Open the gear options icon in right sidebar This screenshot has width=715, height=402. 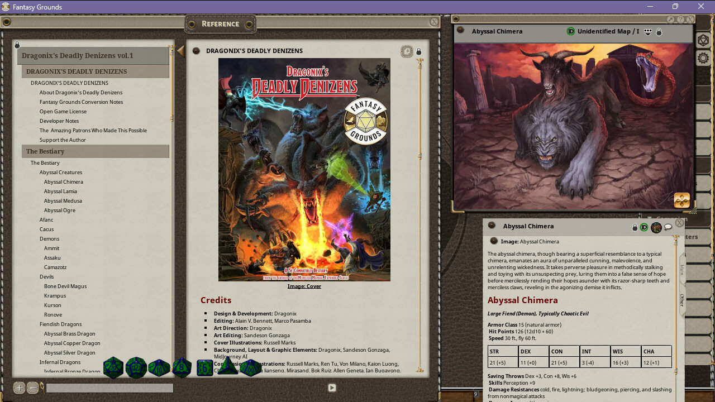pos(703,58)
